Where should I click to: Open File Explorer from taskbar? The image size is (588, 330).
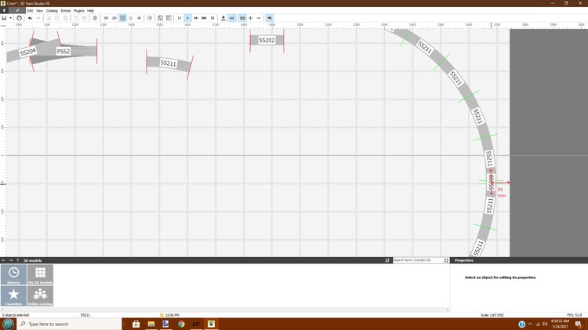tap(151, 324)
